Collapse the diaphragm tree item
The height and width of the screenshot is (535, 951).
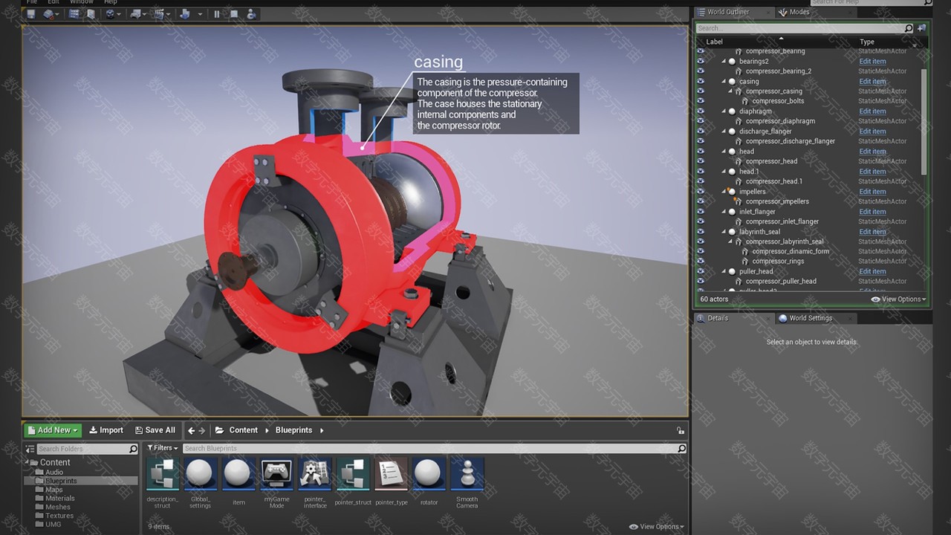click(724, 111)
